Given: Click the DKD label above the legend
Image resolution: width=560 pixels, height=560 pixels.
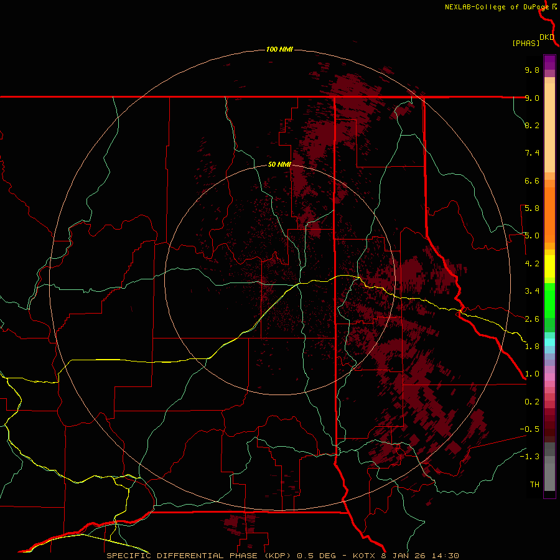Looking at the screenshot, I should coord(547,37).
